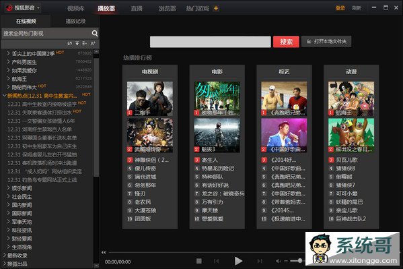Click the refresh list icon in sidebar toolbar
This screenshot has height=269, width=403.
click(70, 44)
